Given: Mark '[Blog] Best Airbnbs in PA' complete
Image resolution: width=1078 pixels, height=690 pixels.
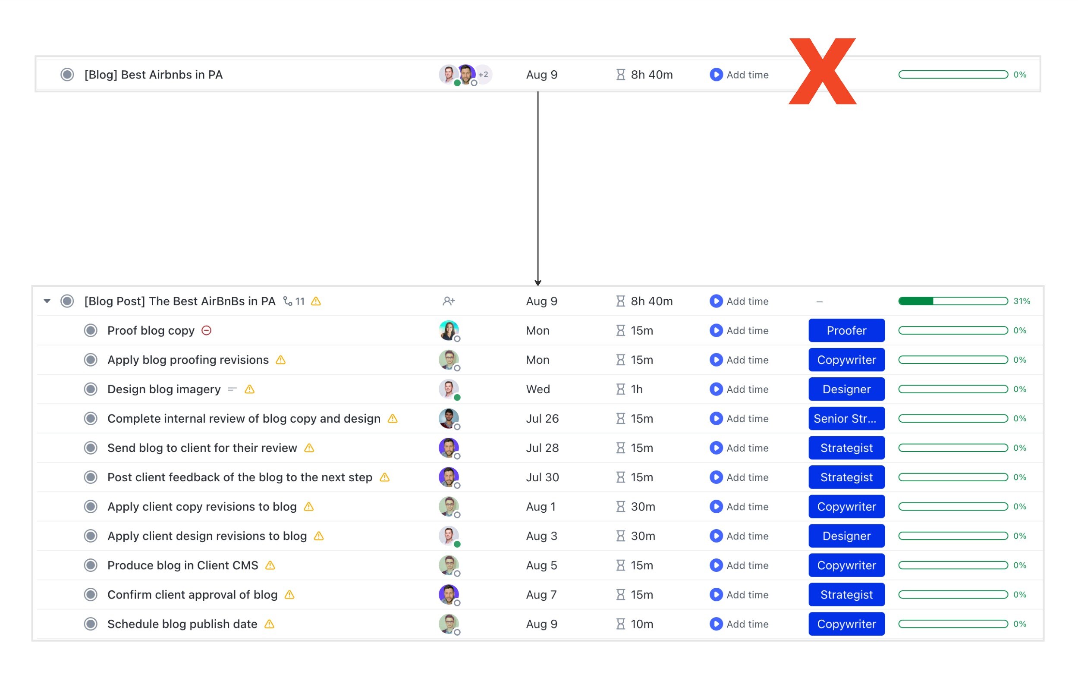Looking at the screenshot, I should [67, 74].
